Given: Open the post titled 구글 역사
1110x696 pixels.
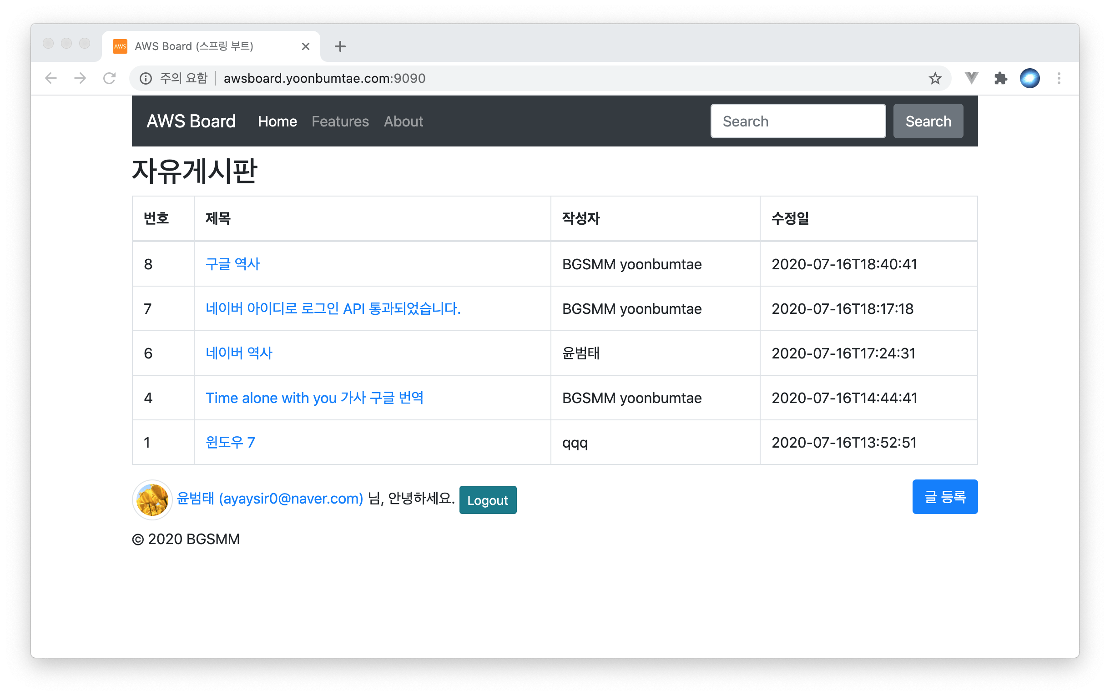Looking at the screenshot, I should click(x=232, y=264).
